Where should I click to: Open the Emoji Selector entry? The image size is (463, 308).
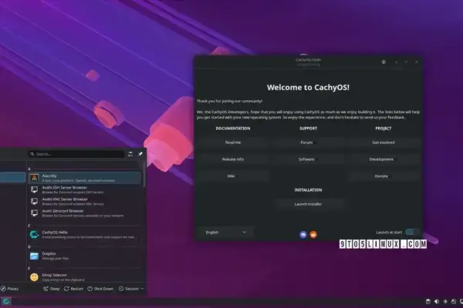(x=84, y=276)
